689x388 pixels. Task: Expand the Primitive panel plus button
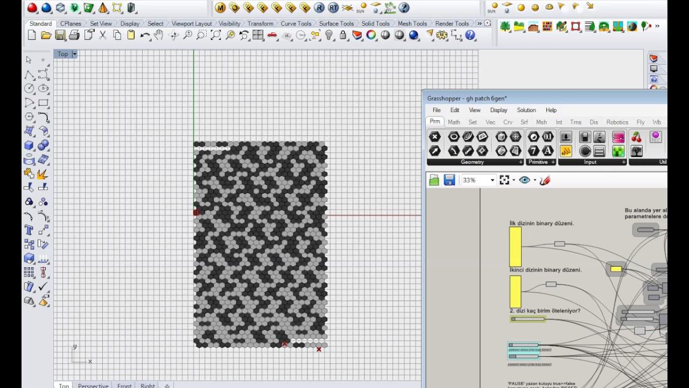click(x=553, y=162)
